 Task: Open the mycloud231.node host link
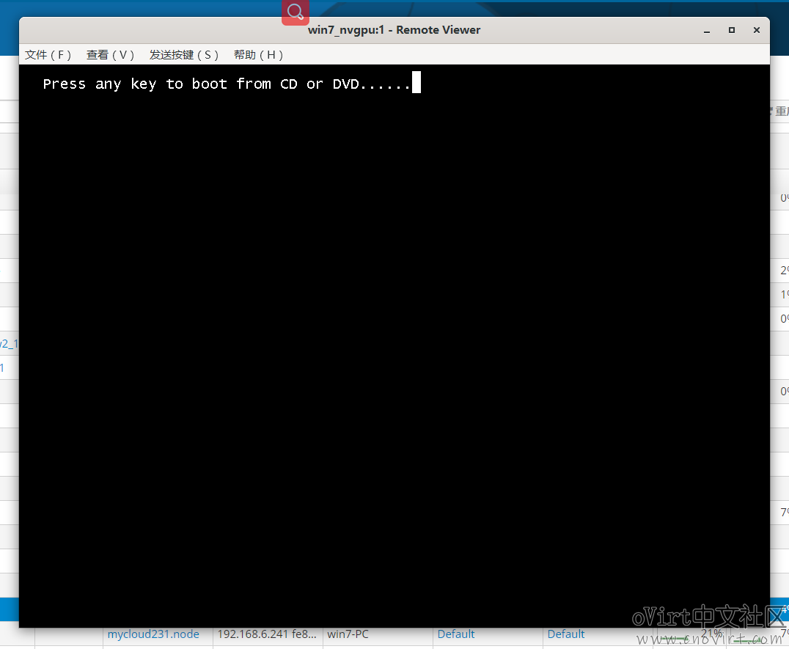coord(153,634)
